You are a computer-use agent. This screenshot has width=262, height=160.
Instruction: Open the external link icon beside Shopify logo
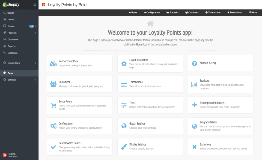click(35, 5)
